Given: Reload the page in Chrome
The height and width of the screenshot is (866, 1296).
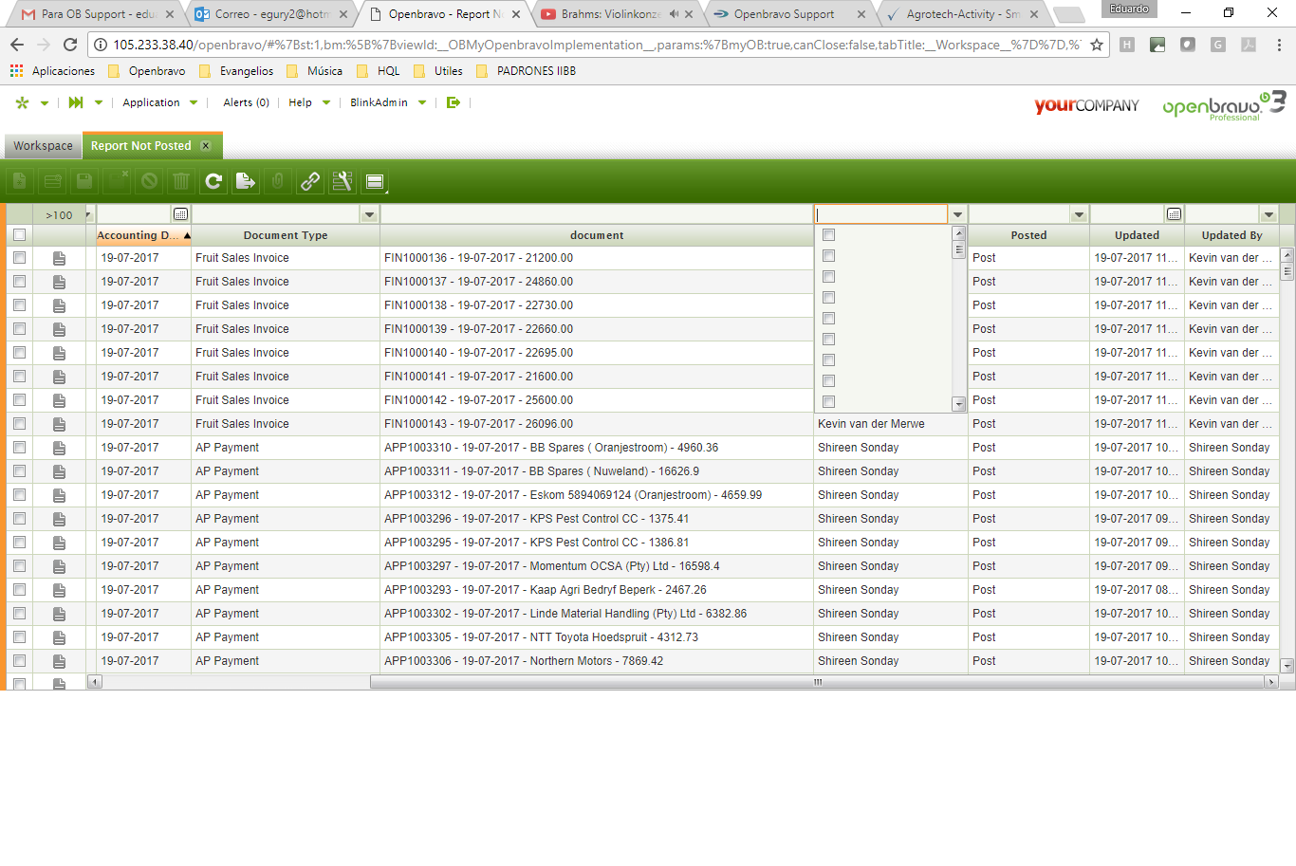Looking at the screenshot, I should point(70,45).
